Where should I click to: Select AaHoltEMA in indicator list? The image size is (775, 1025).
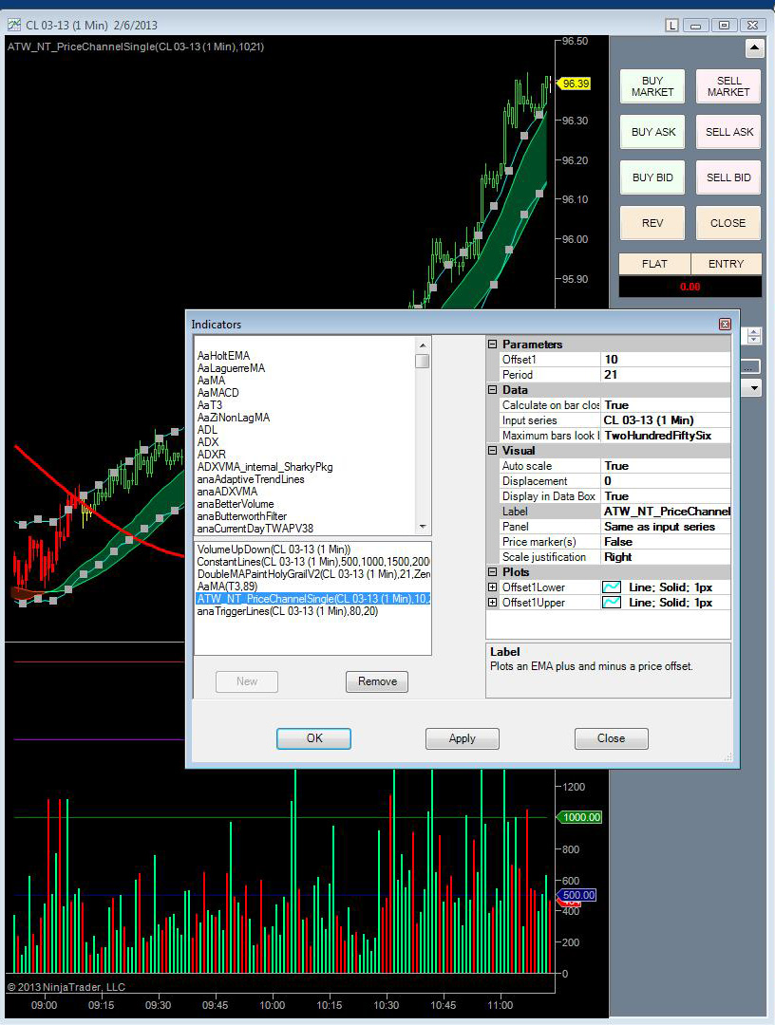coord(224,356)
